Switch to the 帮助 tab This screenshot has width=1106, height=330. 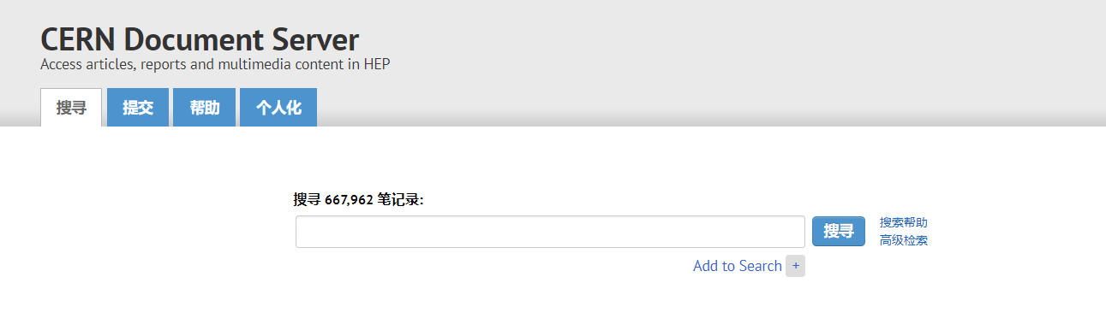coord(204,108)
